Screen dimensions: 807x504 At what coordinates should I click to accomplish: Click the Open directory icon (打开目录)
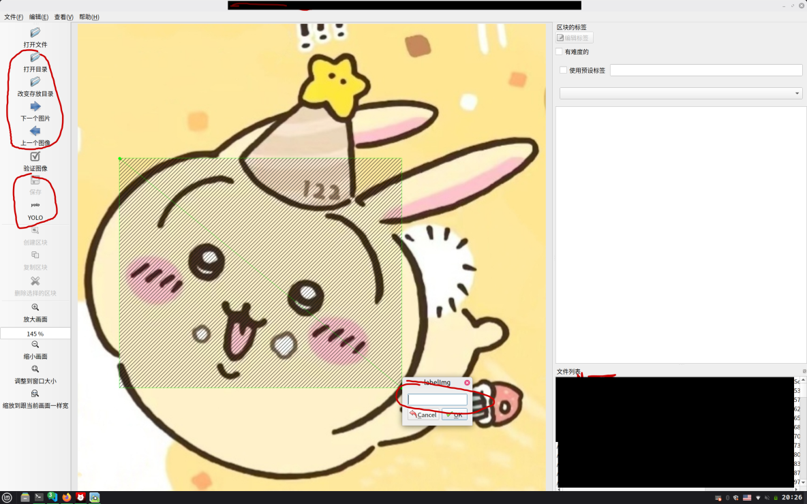[35, 62]
